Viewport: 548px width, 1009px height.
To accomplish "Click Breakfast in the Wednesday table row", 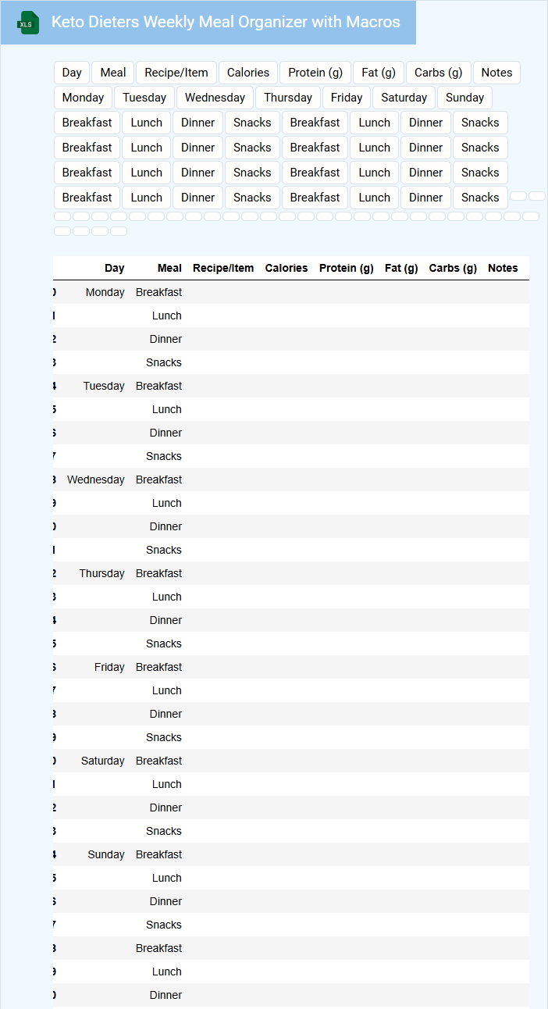I will [159, 480].
